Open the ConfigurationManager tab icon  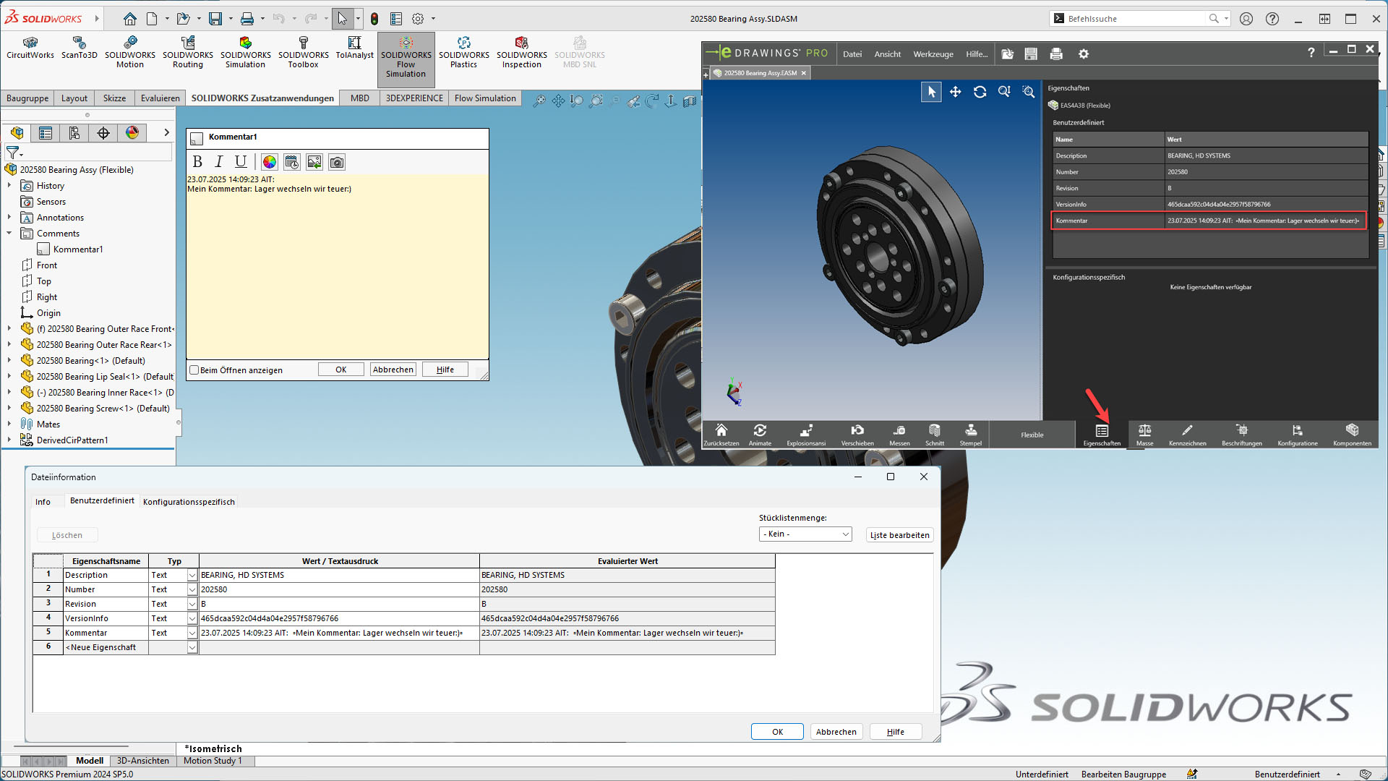point(74,133)
